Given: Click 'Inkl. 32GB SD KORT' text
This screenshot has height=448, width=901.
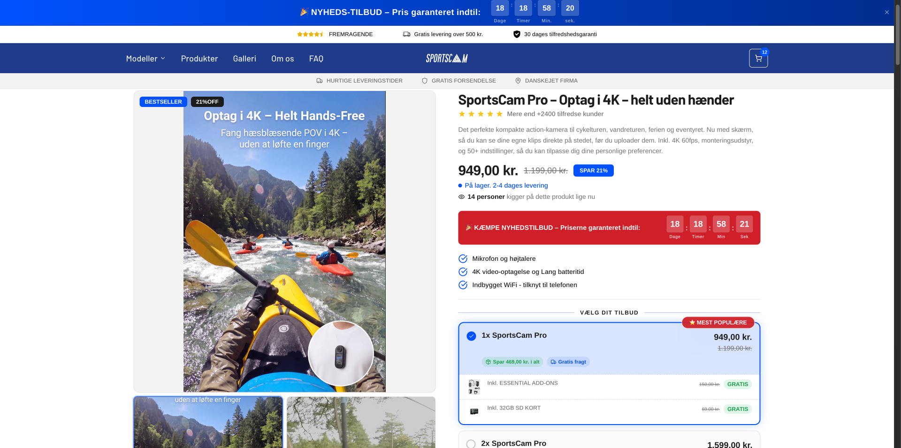Looking at the screenshot, I should pos(514,408).
